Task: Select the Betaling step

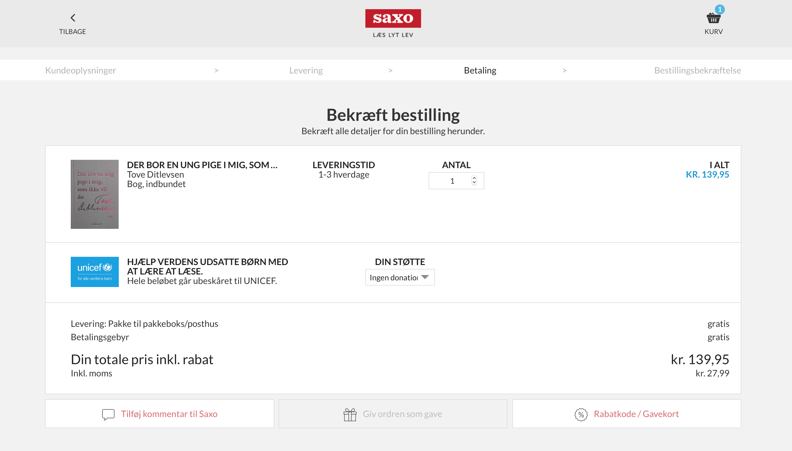Action: (x=480, y=70)
